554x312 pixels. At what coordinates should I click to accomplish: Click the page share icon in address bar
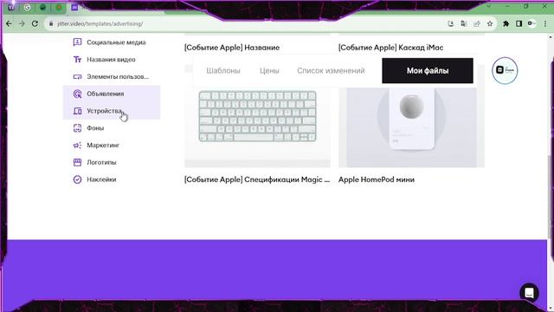pyautogui.click(x=477, y=23)
